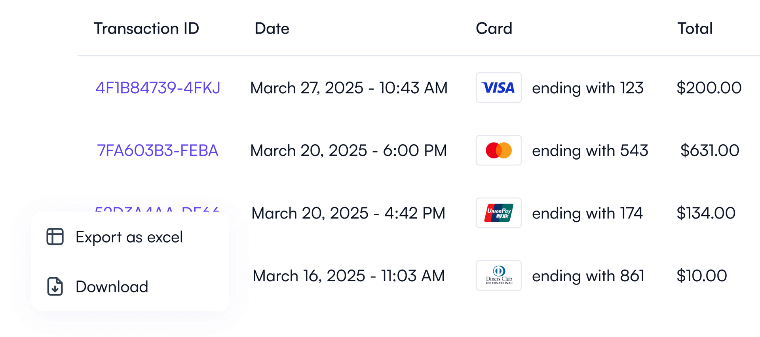
Task: Click the 'ending with 123' card text
Action: coord(588,88)
